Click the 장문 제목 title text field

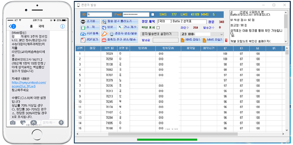pos(181,21)
